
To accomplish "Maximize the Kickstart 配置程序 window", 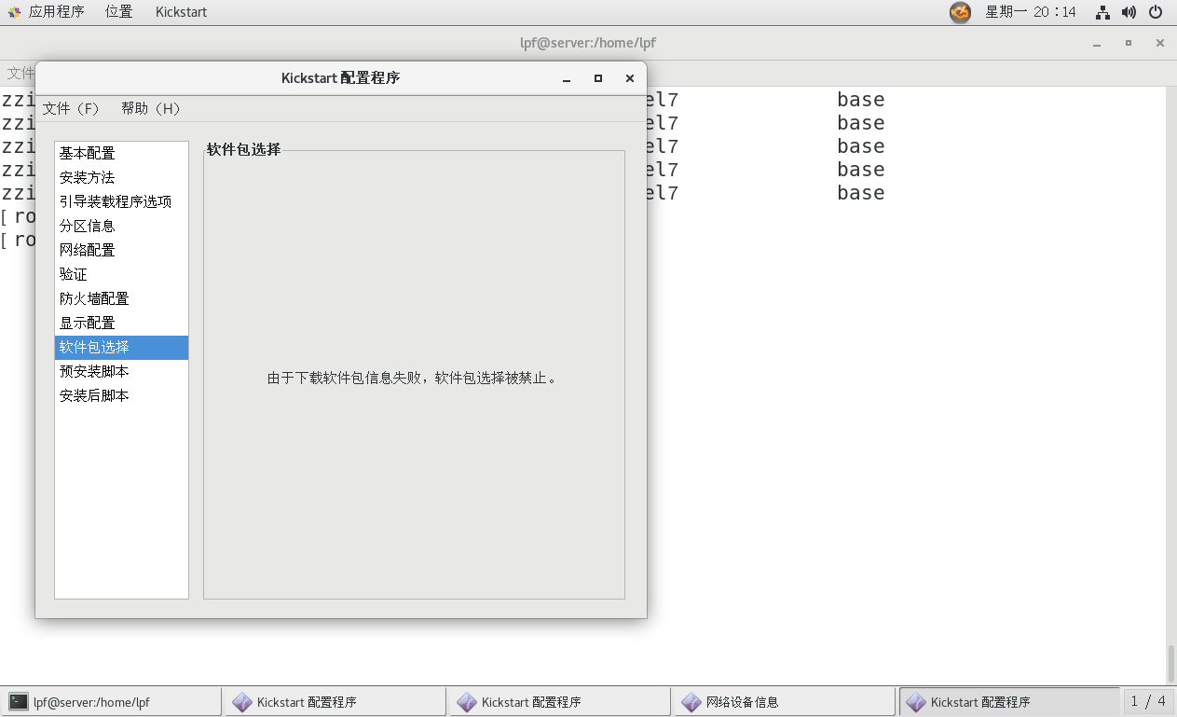I will point(598,78).
